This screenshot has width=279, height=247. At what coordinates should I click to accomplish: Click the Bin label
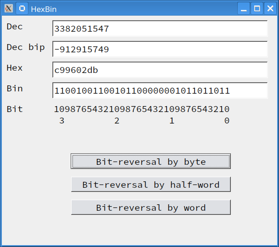pyautogui.click(x=15, y=89)
